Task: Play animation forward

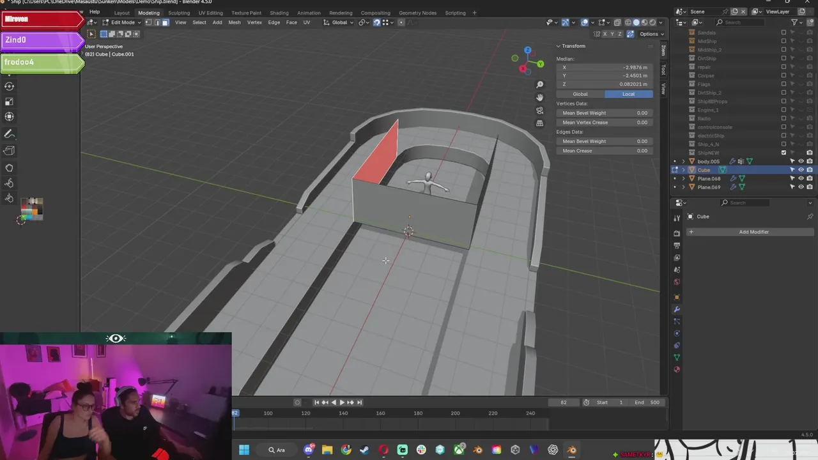Action: pos(342,402)
